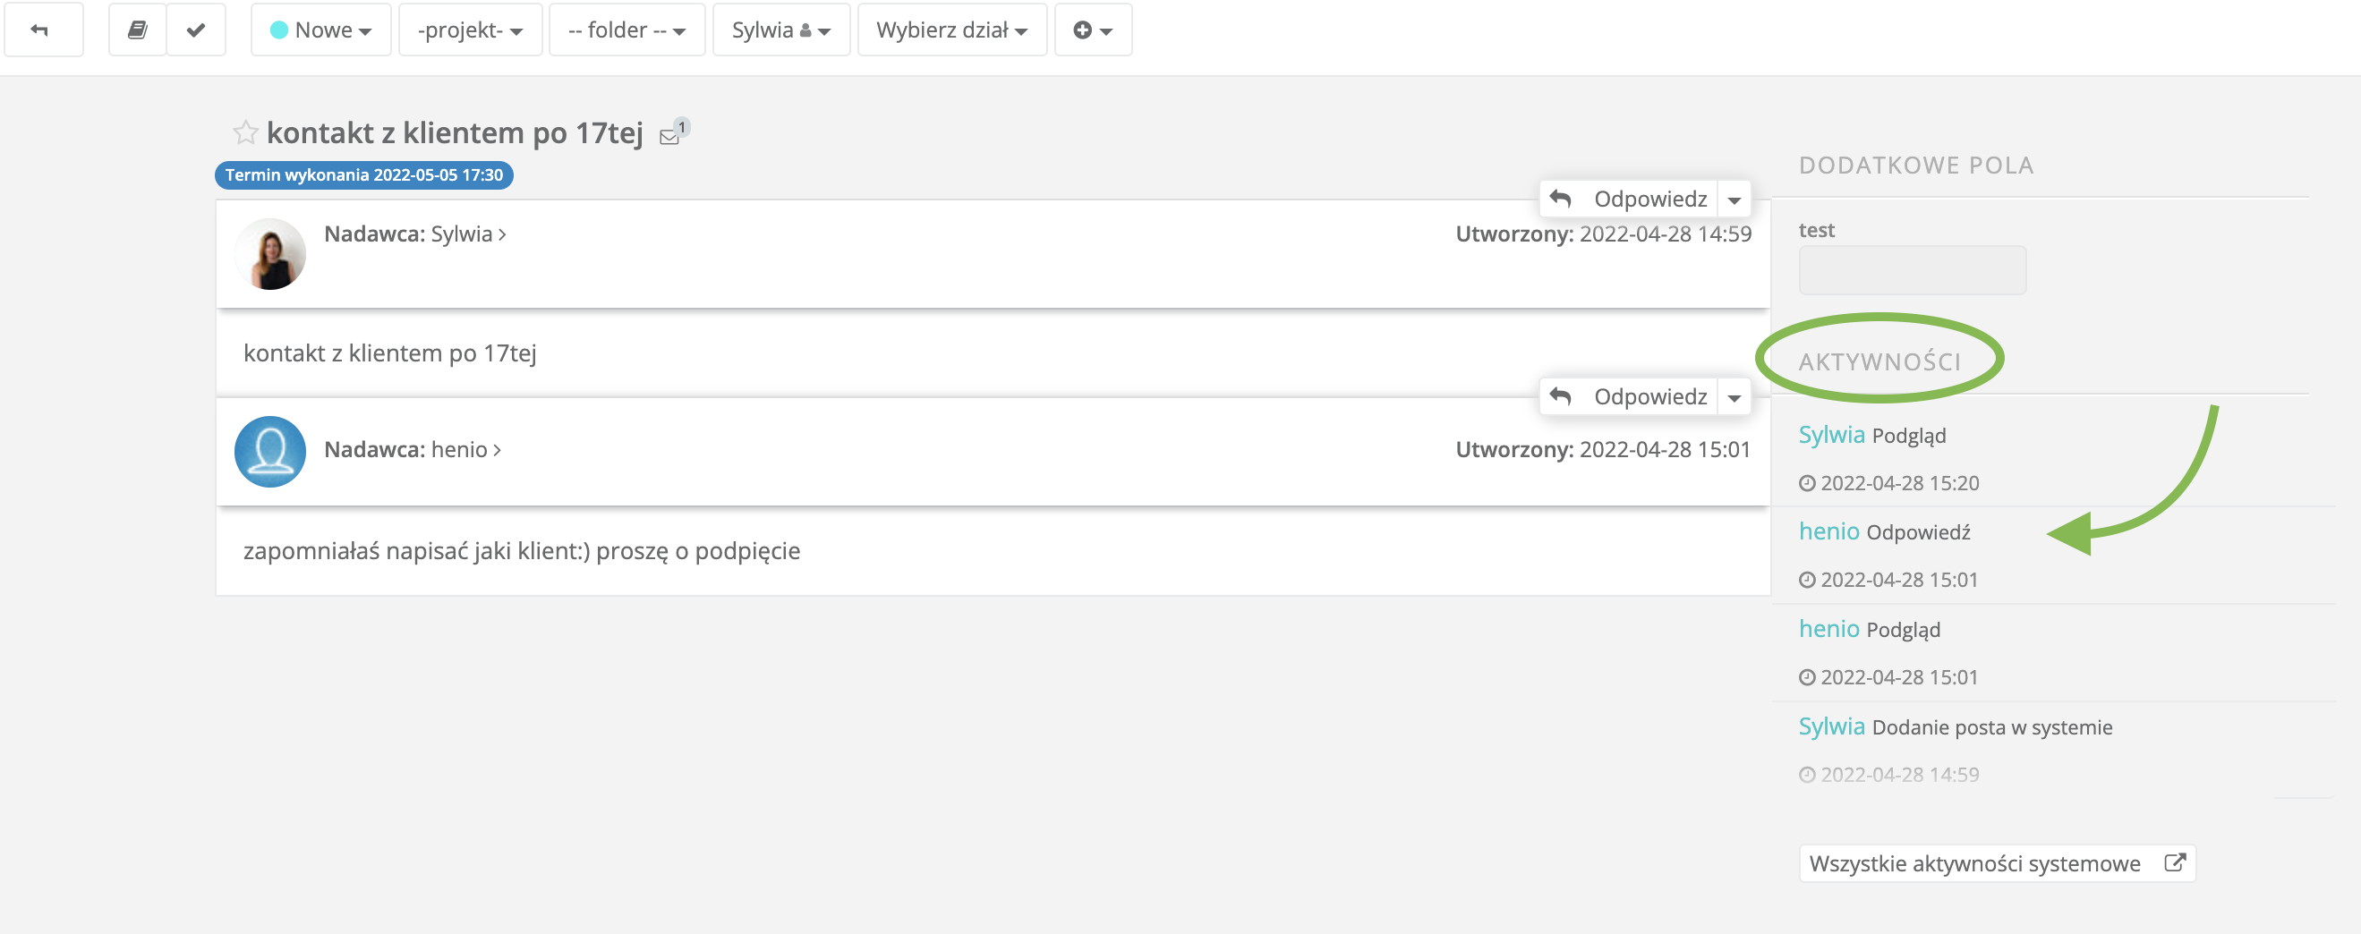Image resolution: width=2361 pixels, height=934 pixels.
Task: Expand reply options arrow on henio's message
Action: tap(1735, 398)
